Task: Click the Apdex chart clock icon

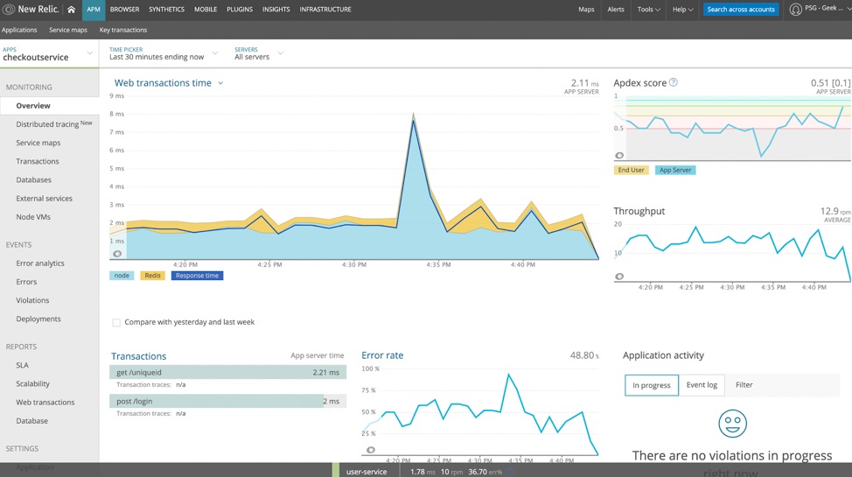Action: coord(619,156)
